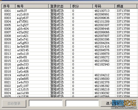Sort by the 登录状态 column header
The width and height of the screenshot is (138, 110).
59,6
